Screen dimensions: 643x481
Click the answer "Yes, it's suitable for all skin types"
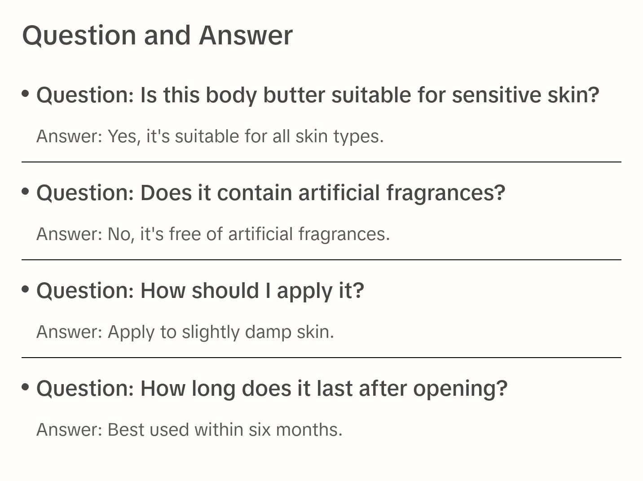(210, 136)
